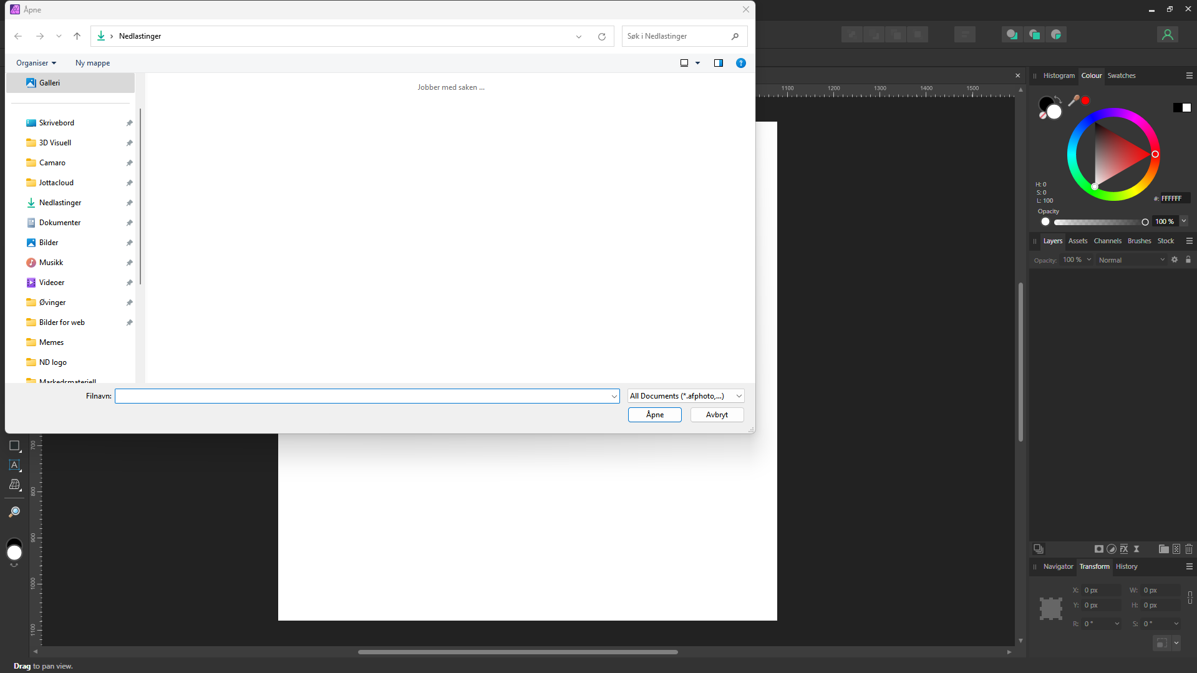Screen dimensions: 1197x673
Task: Switch to the Navigator tab
Action: (x=1059, y=566)
